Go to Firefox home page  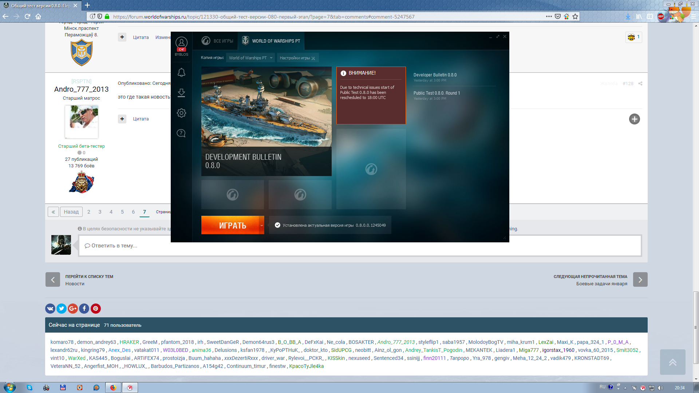pos(38,16)
